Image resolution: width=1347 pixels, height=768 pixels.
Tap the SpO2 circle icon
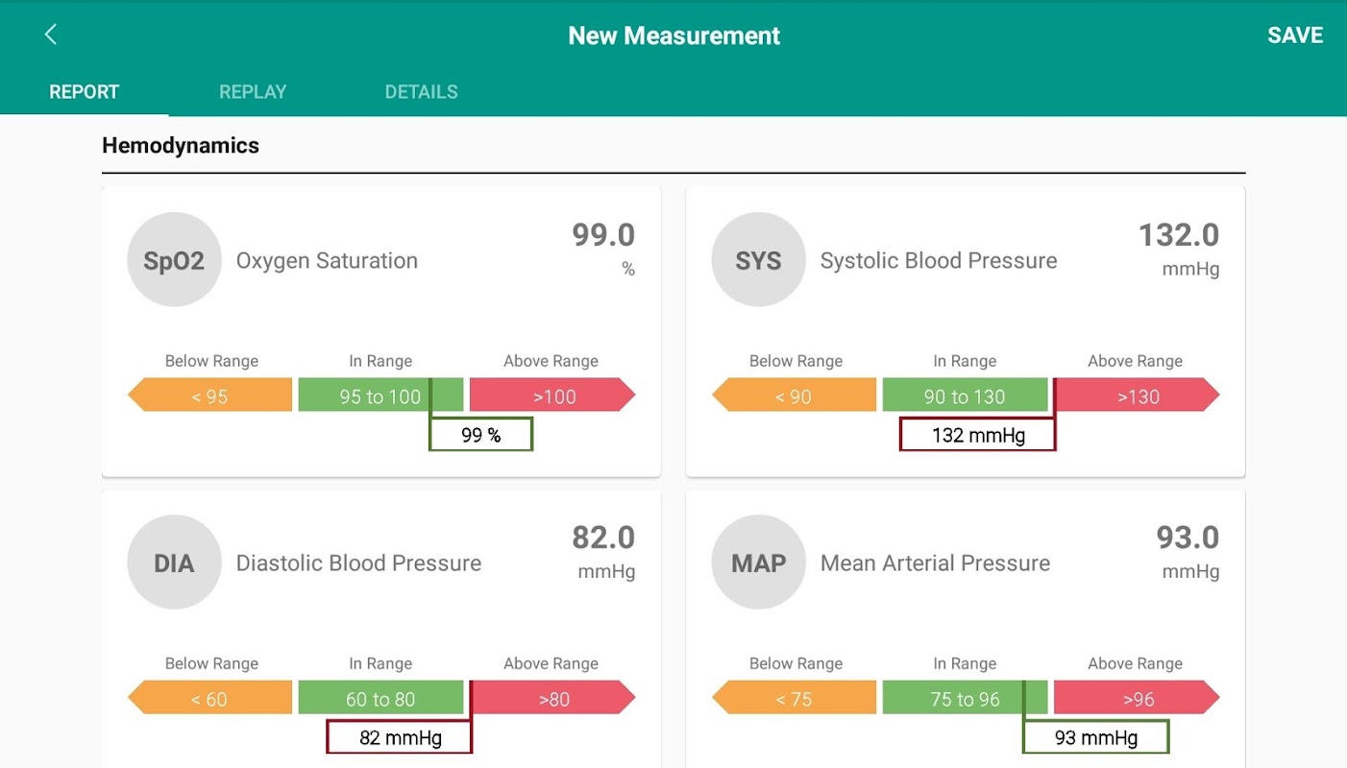pos(174,260)
